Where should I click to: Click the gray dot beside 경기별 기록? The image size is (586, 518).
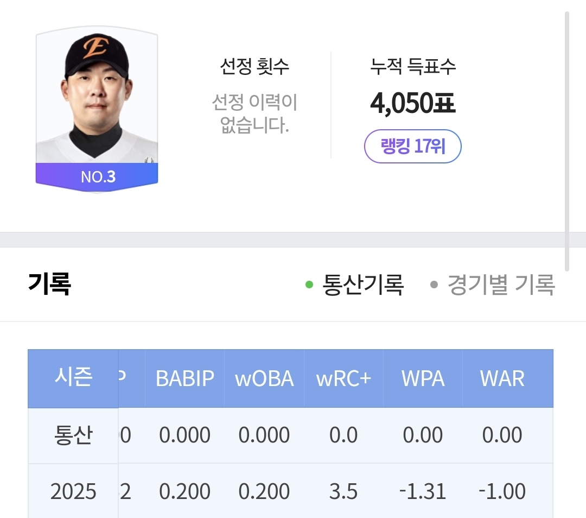434,285
